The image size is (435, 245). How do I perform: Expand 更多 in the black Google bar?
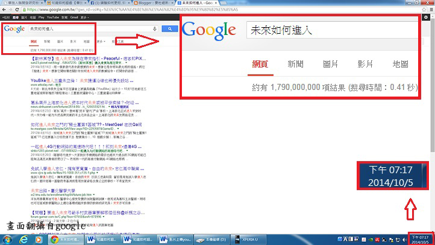tap(84, 17)
